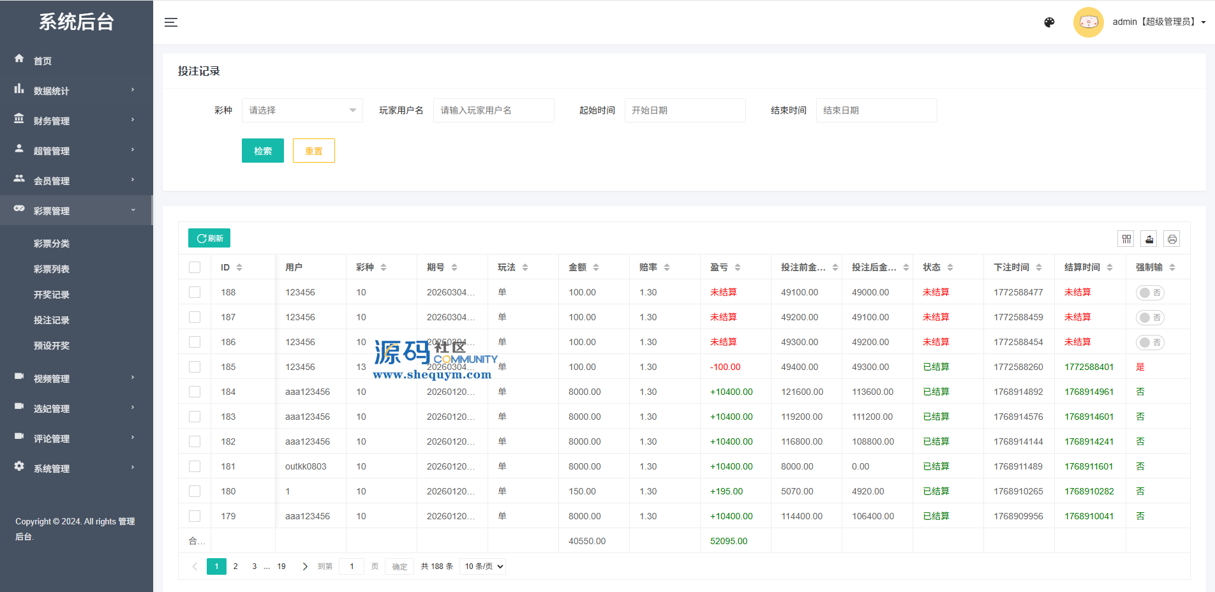Open 预设开奖 in the sidebar
This screenshot has height=592, width=1215.
pyautogui.click(x=52, y=346)
